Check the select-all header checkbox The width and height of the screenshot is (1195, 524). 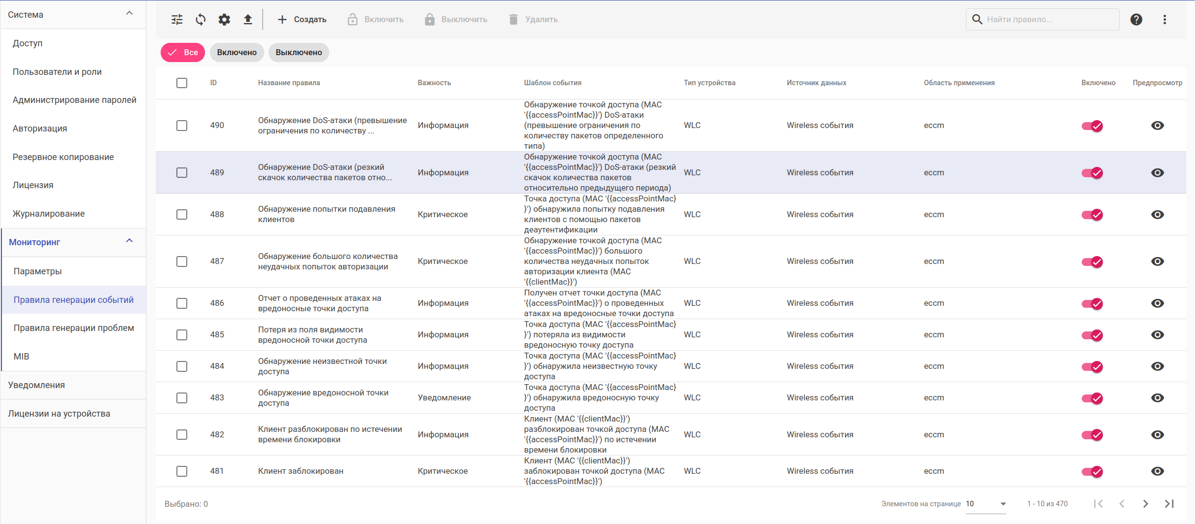[x=182, y=83]
